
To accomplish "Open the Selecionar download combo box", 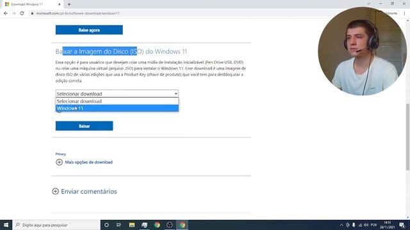I will pos(117,94).
